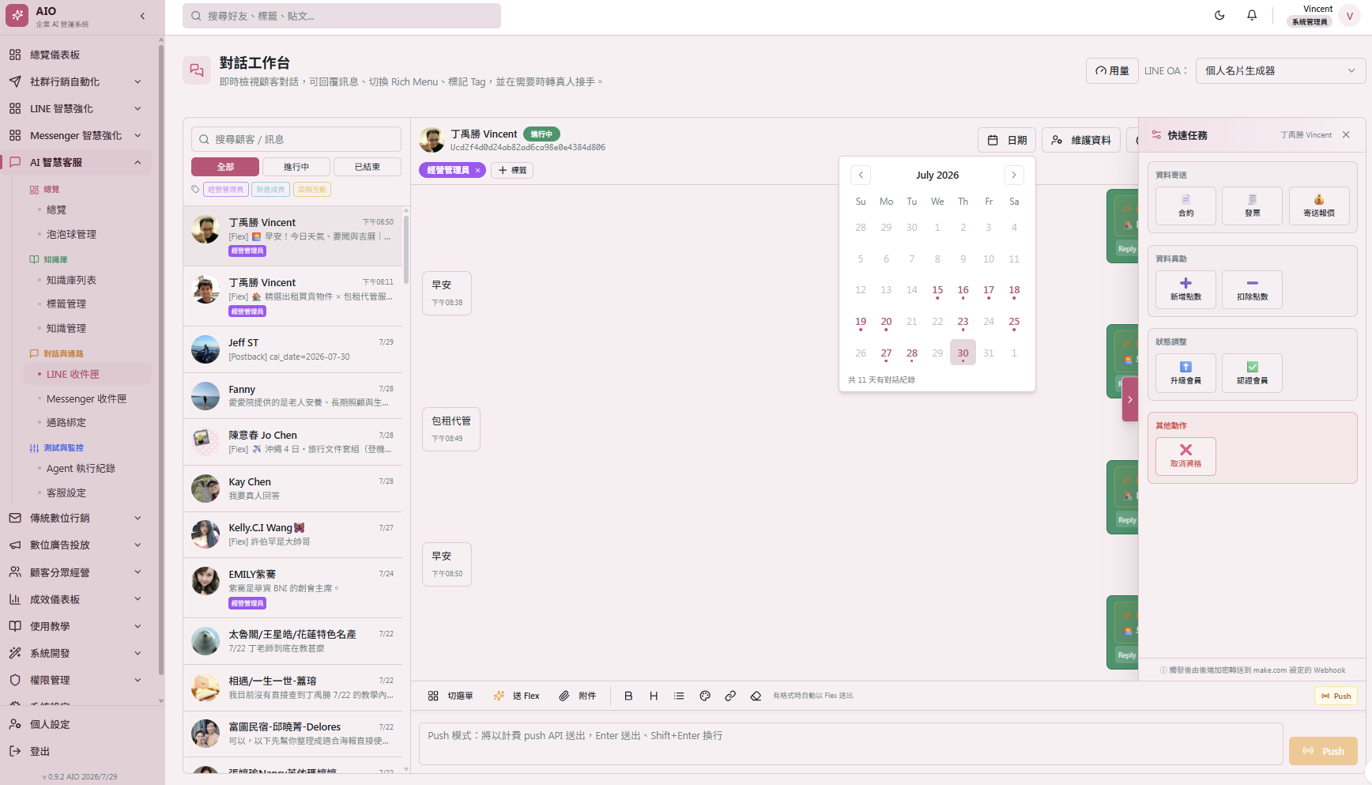Clear formatting with the eraser icon

[x=756, y=696]
